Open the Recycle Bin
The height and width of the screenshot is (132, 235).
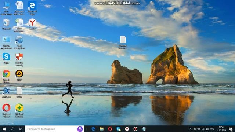[6, 24]
